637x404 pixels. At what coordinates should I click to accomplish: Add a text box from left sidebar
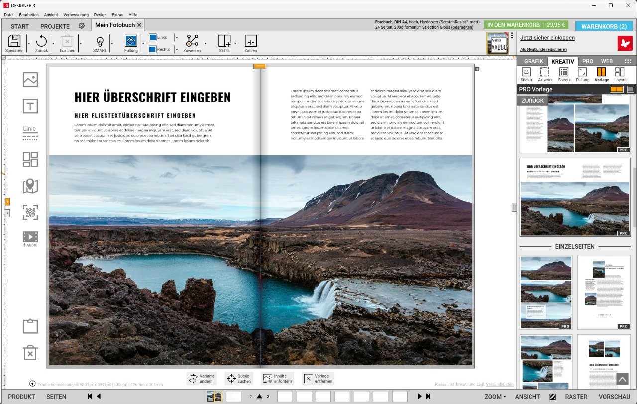coord(30,106)
